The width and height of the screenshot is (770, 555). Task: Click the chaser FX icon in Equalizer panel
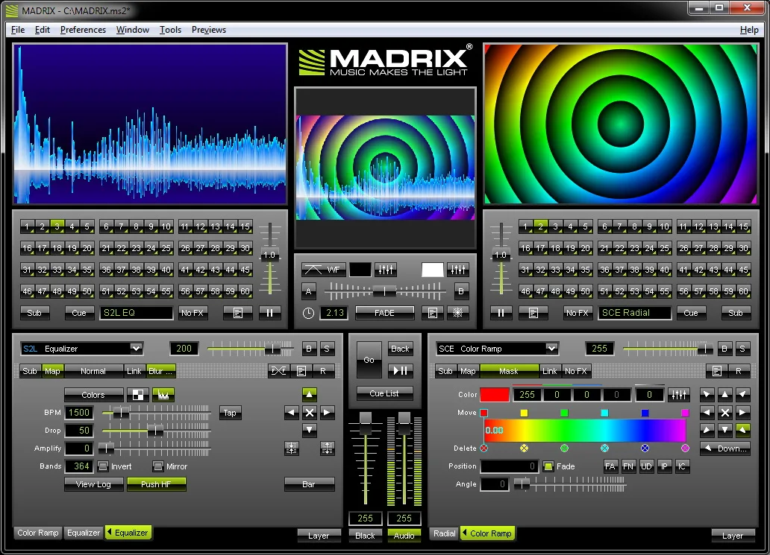(x=278, y=371)
